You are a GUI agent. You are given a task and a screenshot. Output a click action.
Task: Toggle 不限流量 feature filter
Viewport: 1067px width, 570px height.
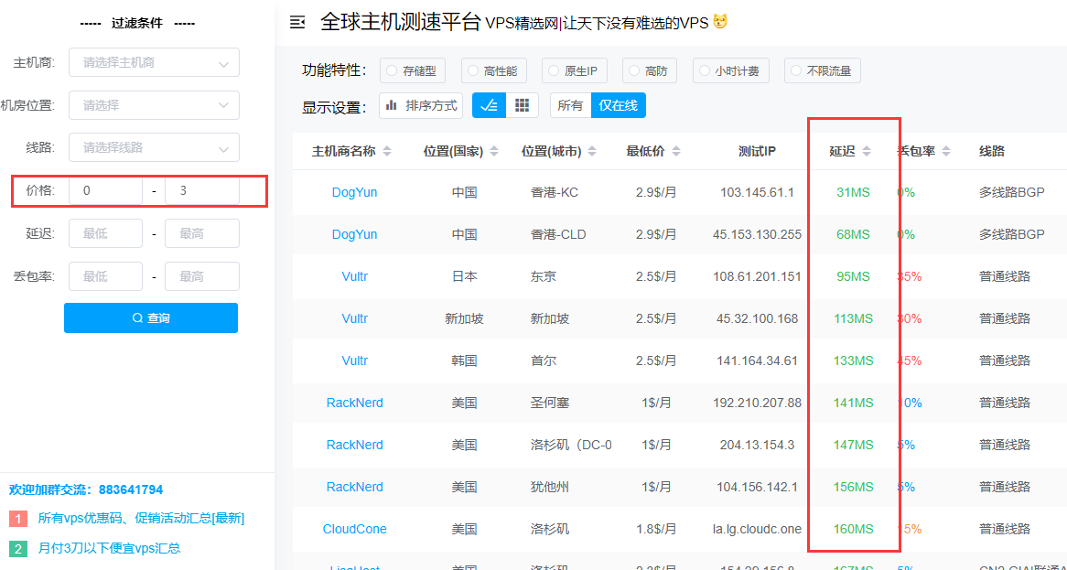click(823, 70)
